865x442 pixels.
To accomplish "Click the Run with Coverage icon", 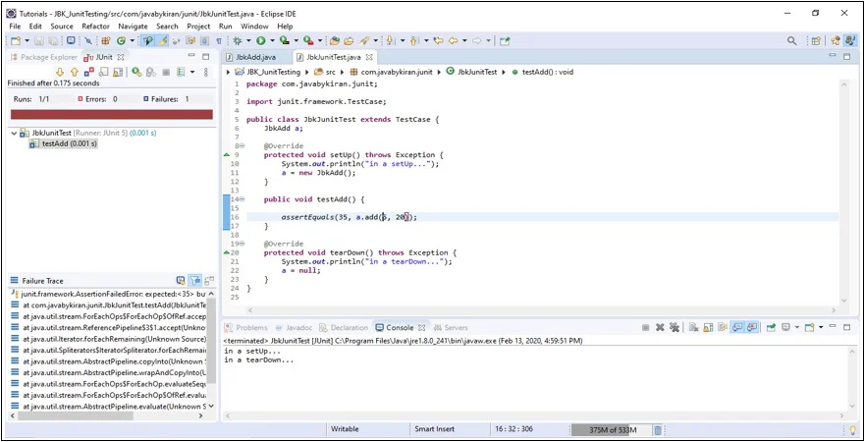I will coord(285,41).
